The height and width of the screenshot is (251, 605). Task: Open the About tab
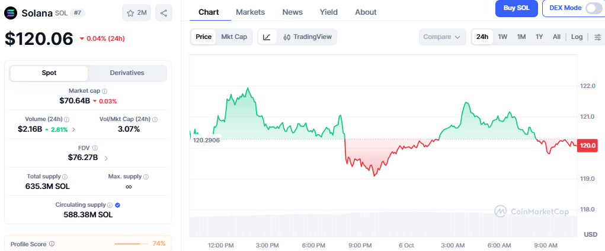[366, 12]
